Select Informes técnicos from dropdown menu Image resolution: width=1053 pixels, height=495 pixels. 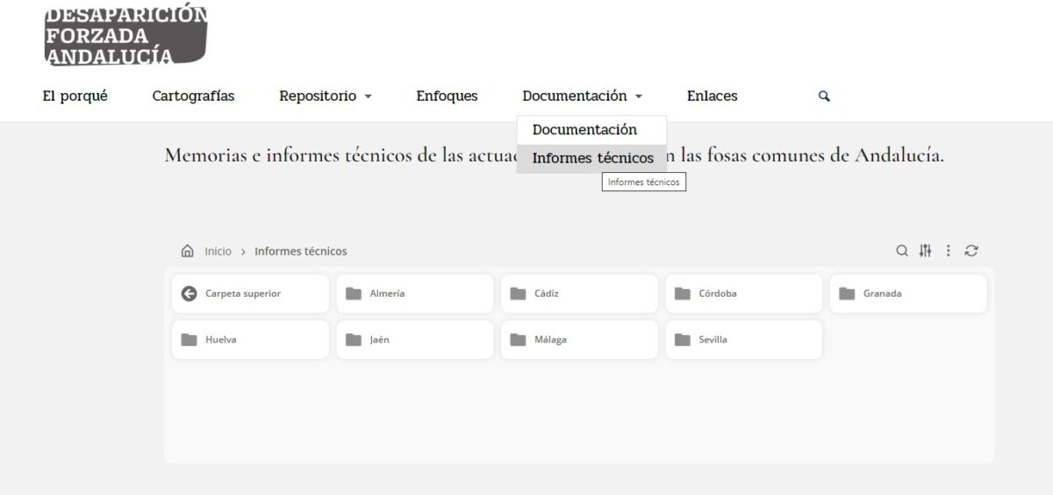(592, 159)
